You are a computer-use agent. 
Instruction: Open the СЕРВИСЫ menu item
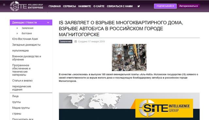click(70, 6)
